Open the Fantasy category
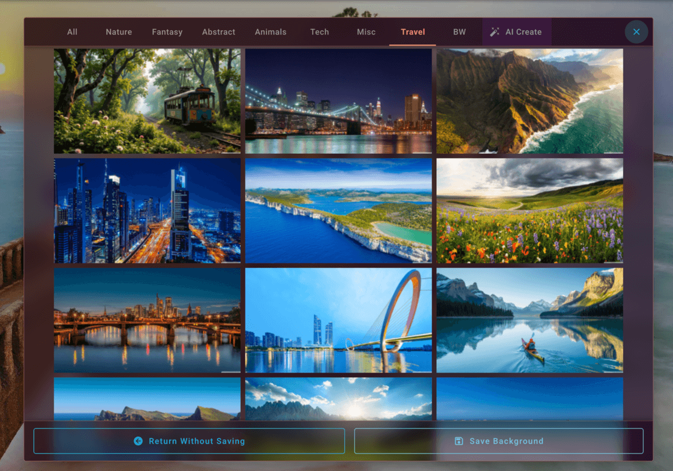This screenshot has width=673, height=471. [167, 32]
